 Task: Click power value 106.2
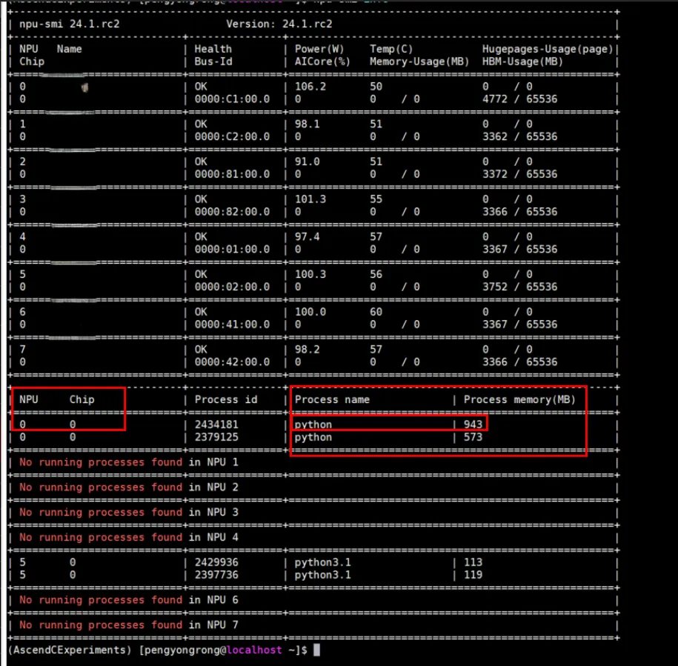tap(310, 87)
